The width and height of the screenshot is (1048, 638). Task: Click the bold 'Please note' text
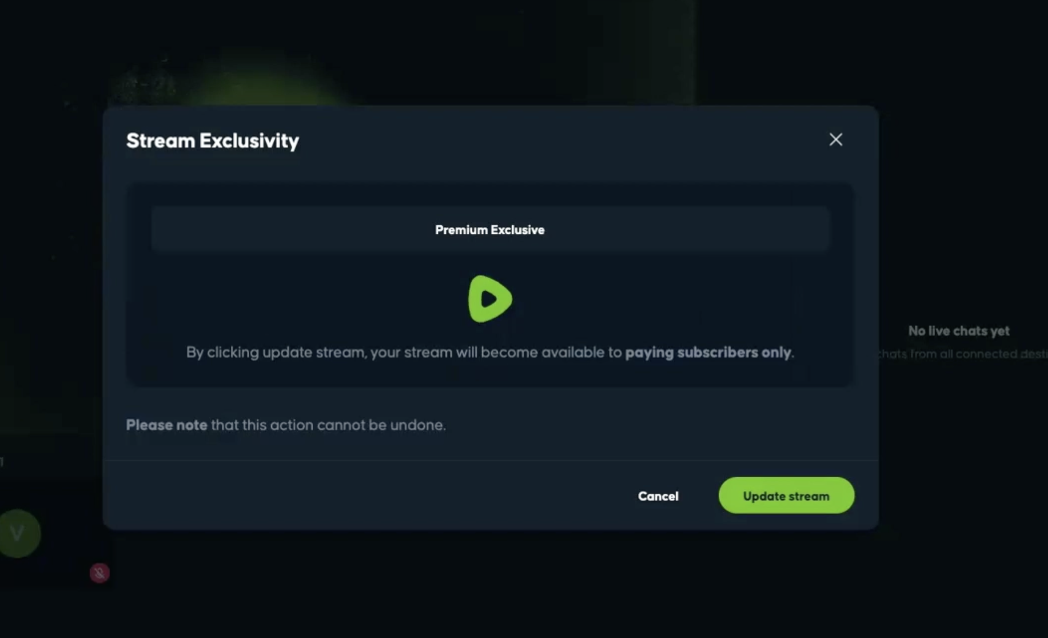pyautogui.click(x=167, y=425)
